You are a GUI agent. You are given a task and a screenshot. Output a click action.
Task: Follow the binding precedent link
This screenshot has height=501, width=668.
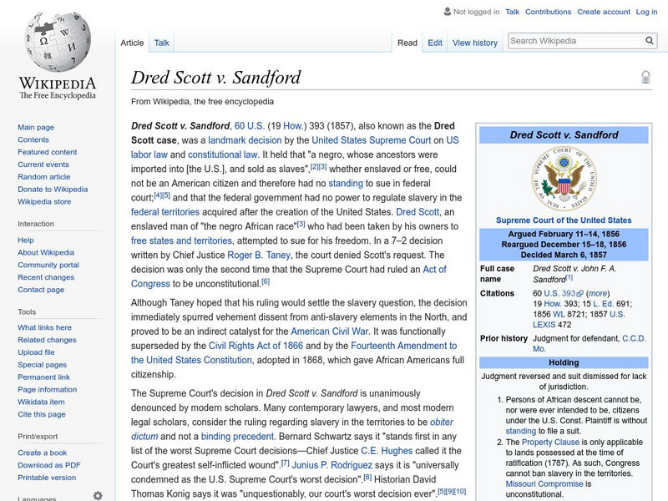point(237,436)
